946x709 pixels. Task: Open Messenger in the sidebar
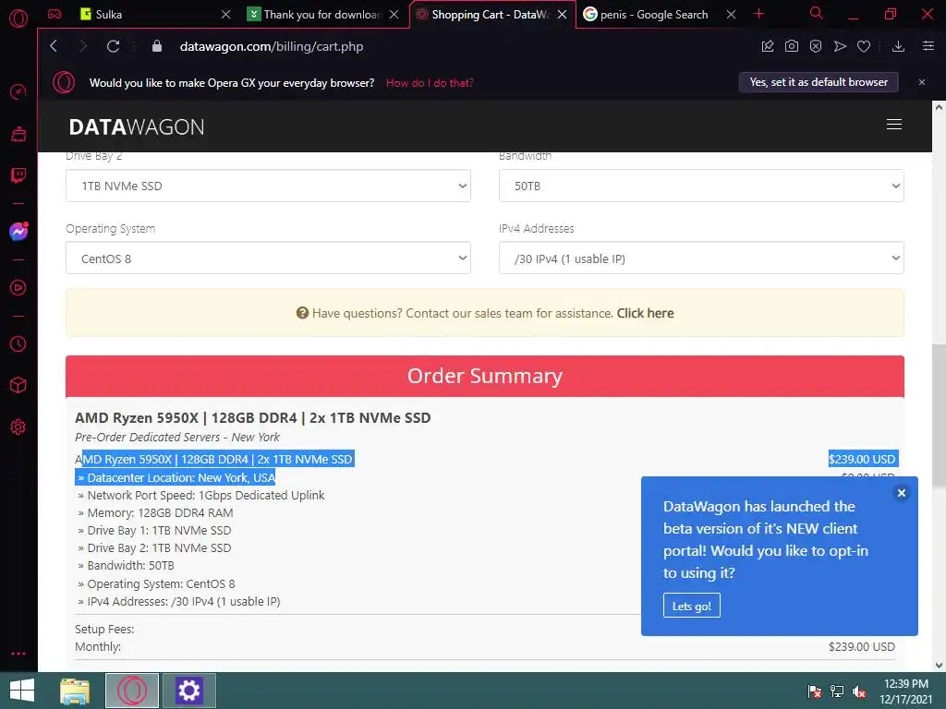click(18, 232)
